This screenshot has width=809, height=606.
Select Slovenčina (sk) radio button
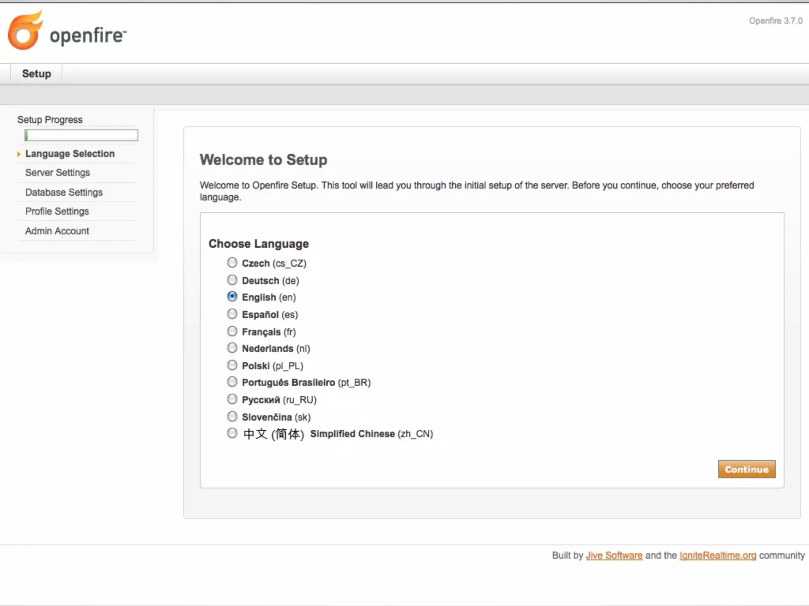pos(232,417)
